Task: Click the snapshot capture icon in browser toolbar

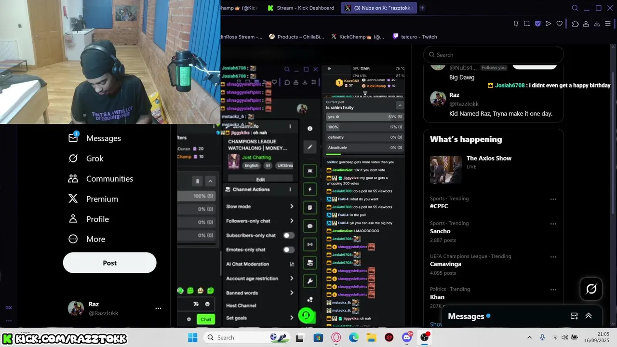Action: click(527, 24)
